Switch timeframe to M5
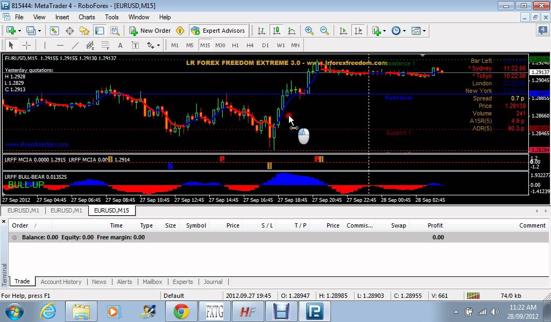 pos(190,45)
